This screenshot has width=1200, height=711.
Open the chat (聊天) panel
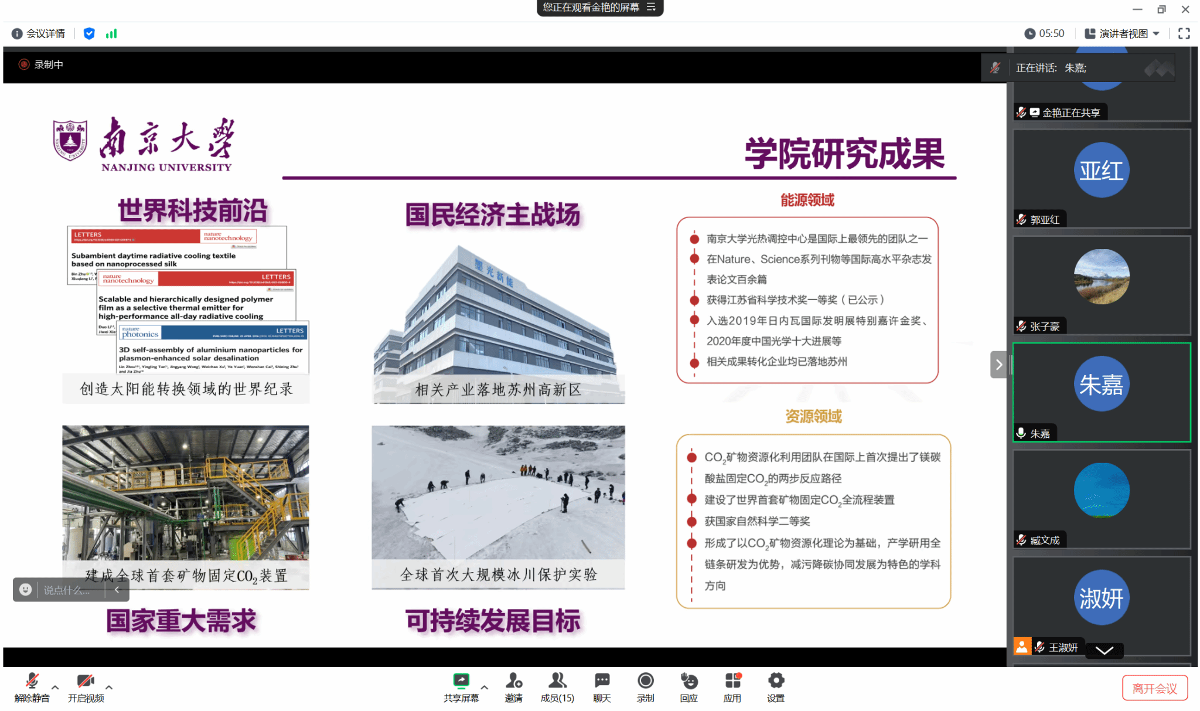[602, 682]
